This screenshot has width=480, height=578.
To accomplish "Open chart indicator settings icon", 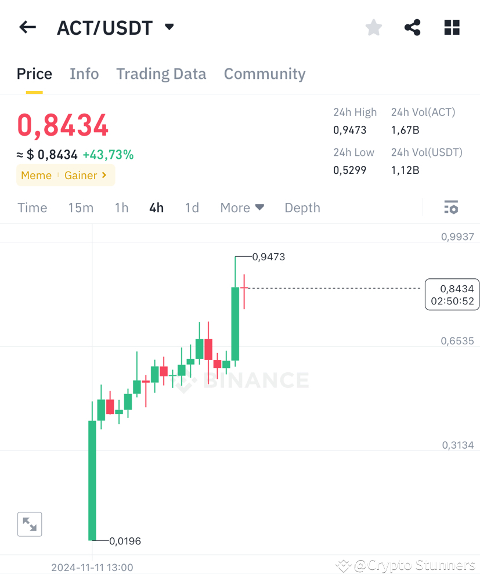I will 452,207.
